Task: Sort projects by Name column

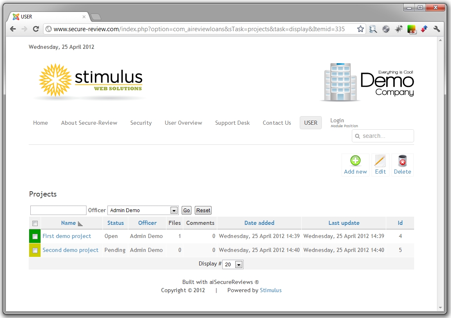Action: [68, 223]
